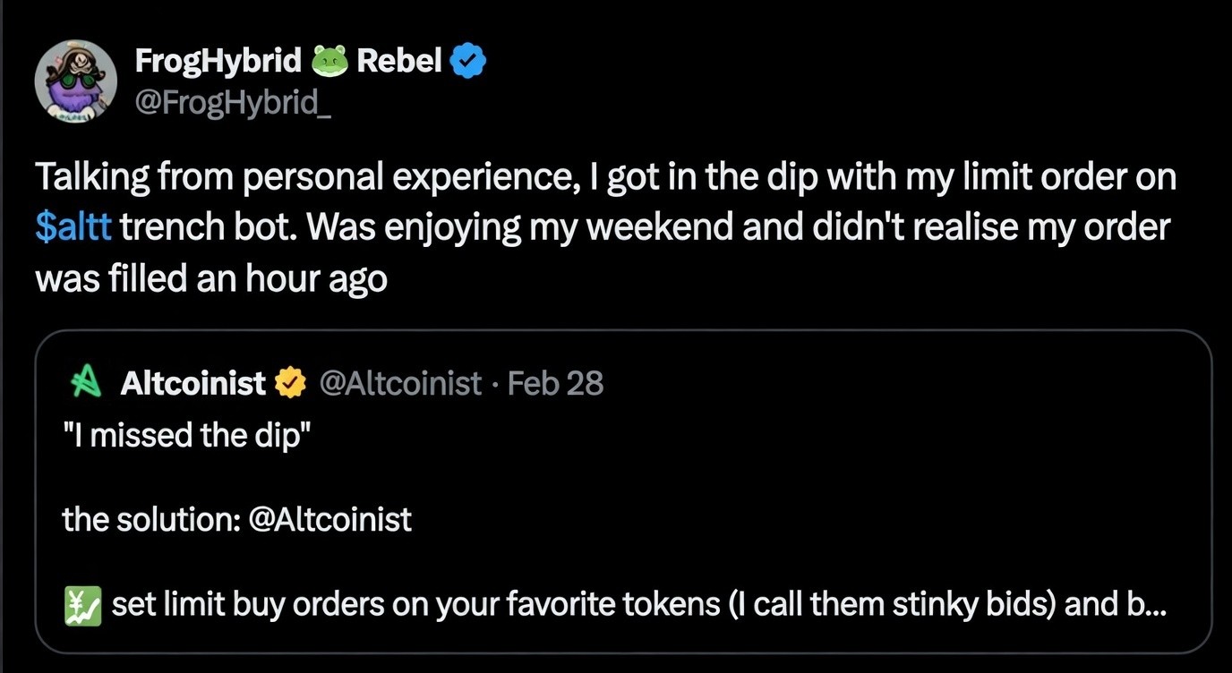Click the yen banknote emoji in quoted tweet
This screenshot has width=1232, height=673.
click(x=81, y=604)
